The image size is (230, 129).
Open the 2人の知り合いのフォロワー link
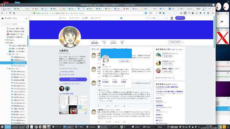click(x=71, y=84)
